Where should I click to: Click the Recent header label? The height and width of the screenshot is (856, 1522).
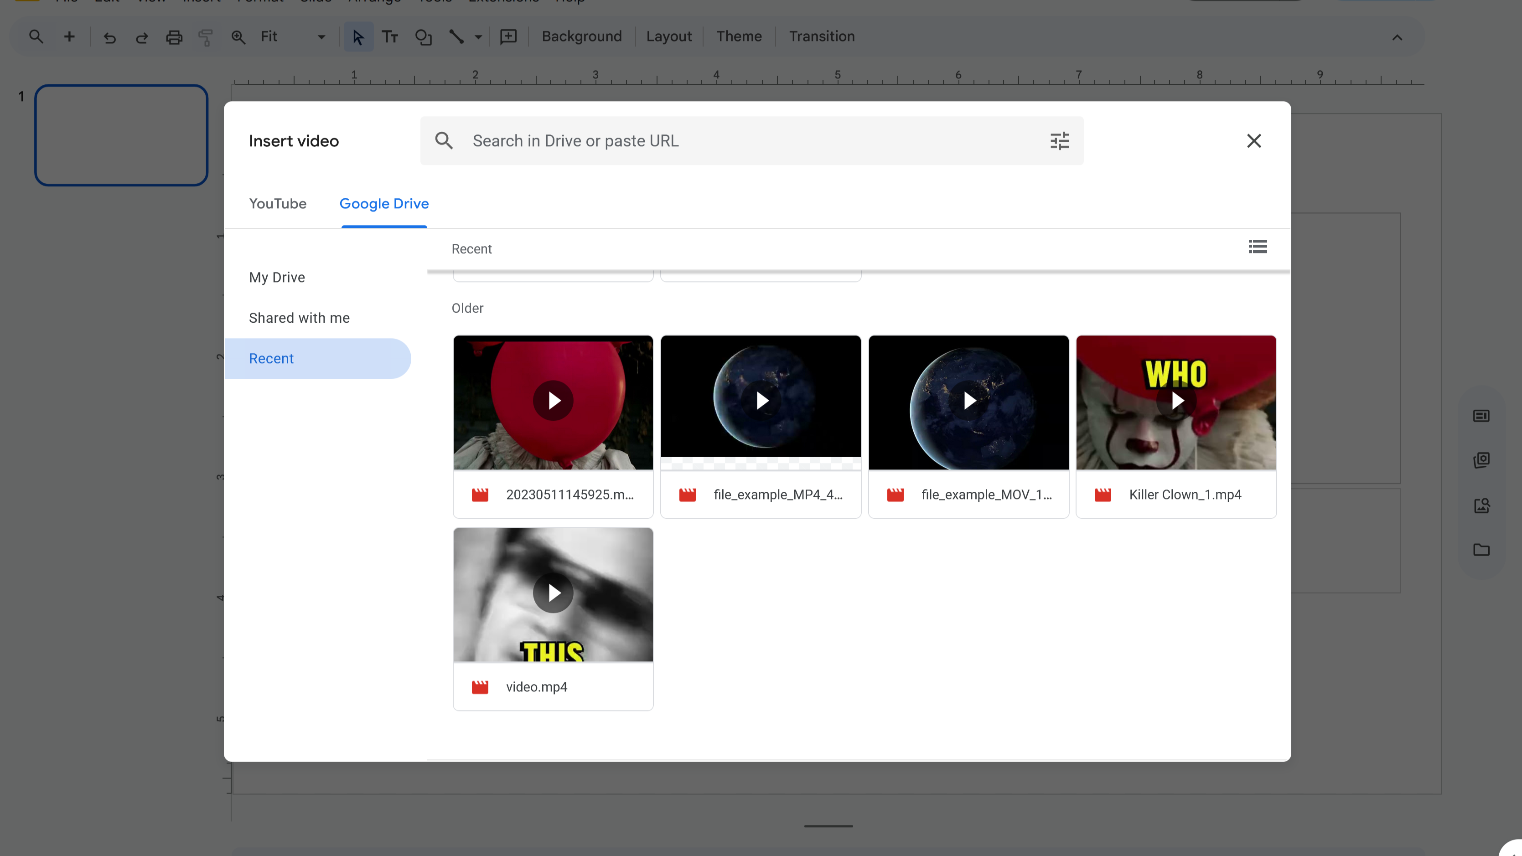tap(471, 249)
